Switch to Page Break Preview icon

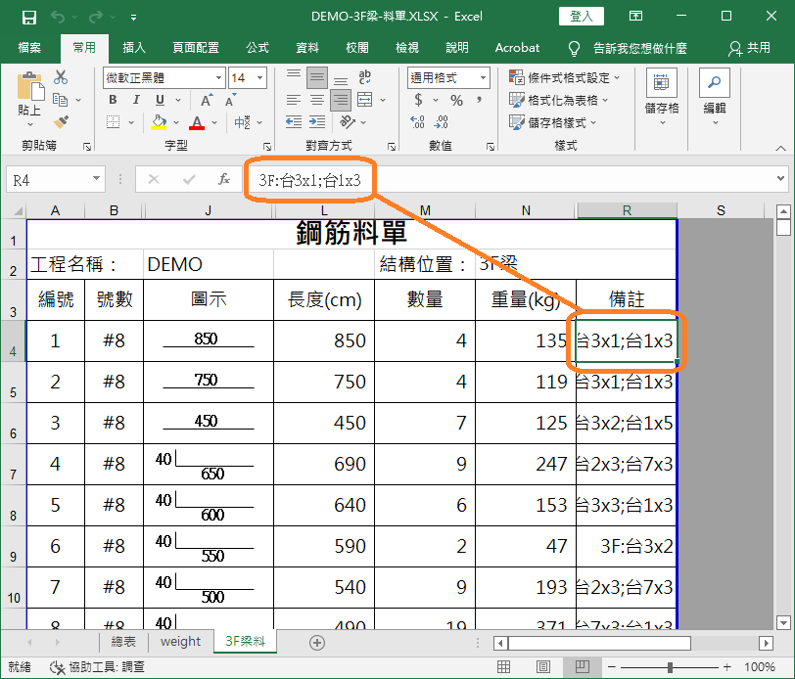(x=582, y=667)
